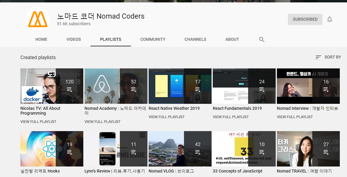
Task: Open Lynn's Review playlist title
Action: click(x=115, y=171)
